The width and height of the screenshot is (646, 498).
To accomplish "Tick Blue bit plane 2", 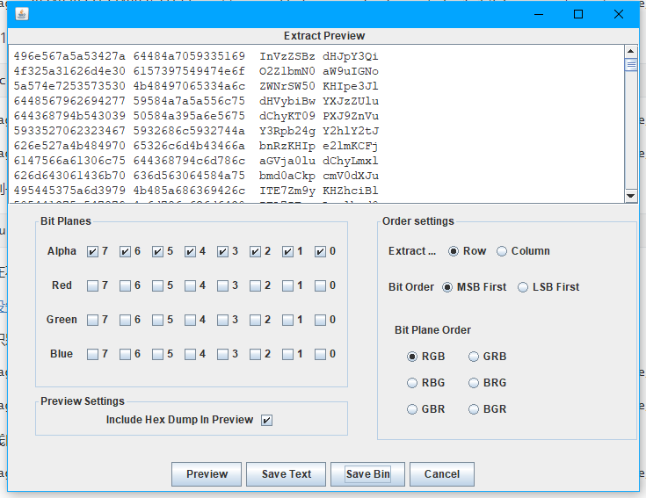I will (256, 354).
